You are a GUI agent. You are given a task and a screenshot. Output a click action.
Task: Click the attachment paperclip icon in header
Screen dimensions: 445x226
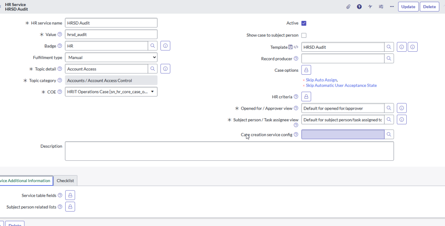tap(348, 7)
